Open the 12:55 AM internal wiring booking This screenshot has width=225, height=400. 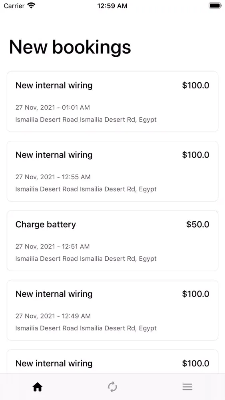(x=112, y=171)
